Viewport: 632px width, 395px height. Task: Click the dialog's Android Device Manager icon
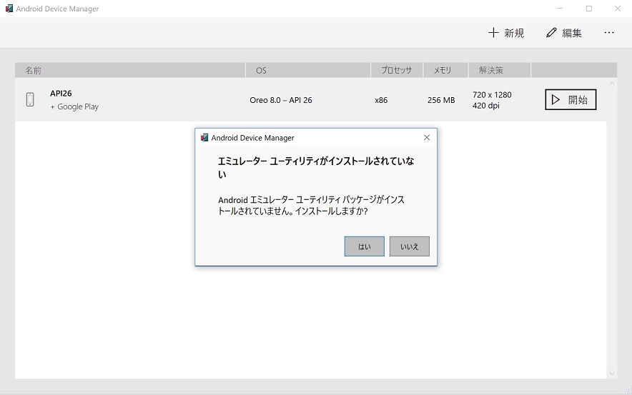click(x=204, y=138)
